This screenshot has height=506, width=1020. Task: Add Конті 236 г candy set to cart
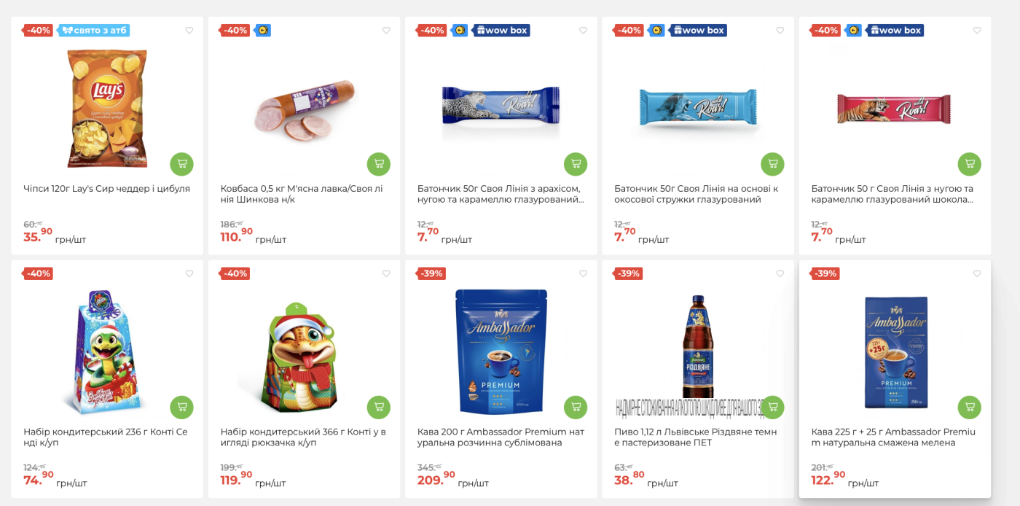pyautogui.click(x=181, y=408)
